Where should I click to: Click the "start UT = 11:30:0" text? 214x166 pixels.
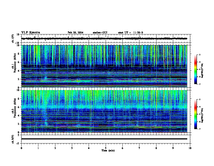[131, 33]
